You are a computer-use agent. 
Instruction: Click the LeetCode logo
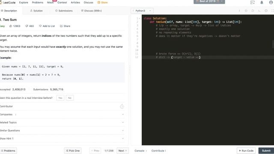pos(8,3)
